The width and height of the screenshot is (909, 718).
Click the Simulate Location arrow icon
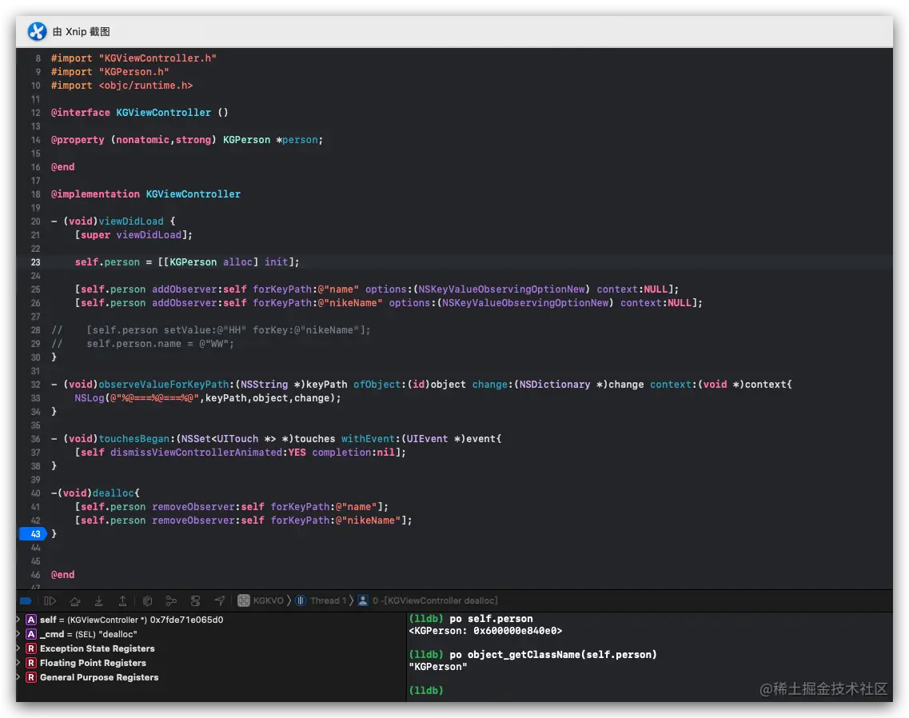coord(219,600)
